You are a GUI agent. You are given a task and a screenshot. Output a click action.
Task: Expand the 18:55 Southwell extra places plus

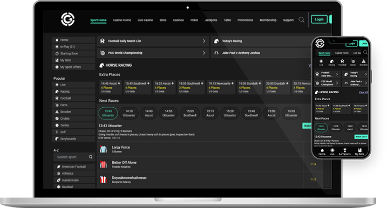[x=202, y=84]
